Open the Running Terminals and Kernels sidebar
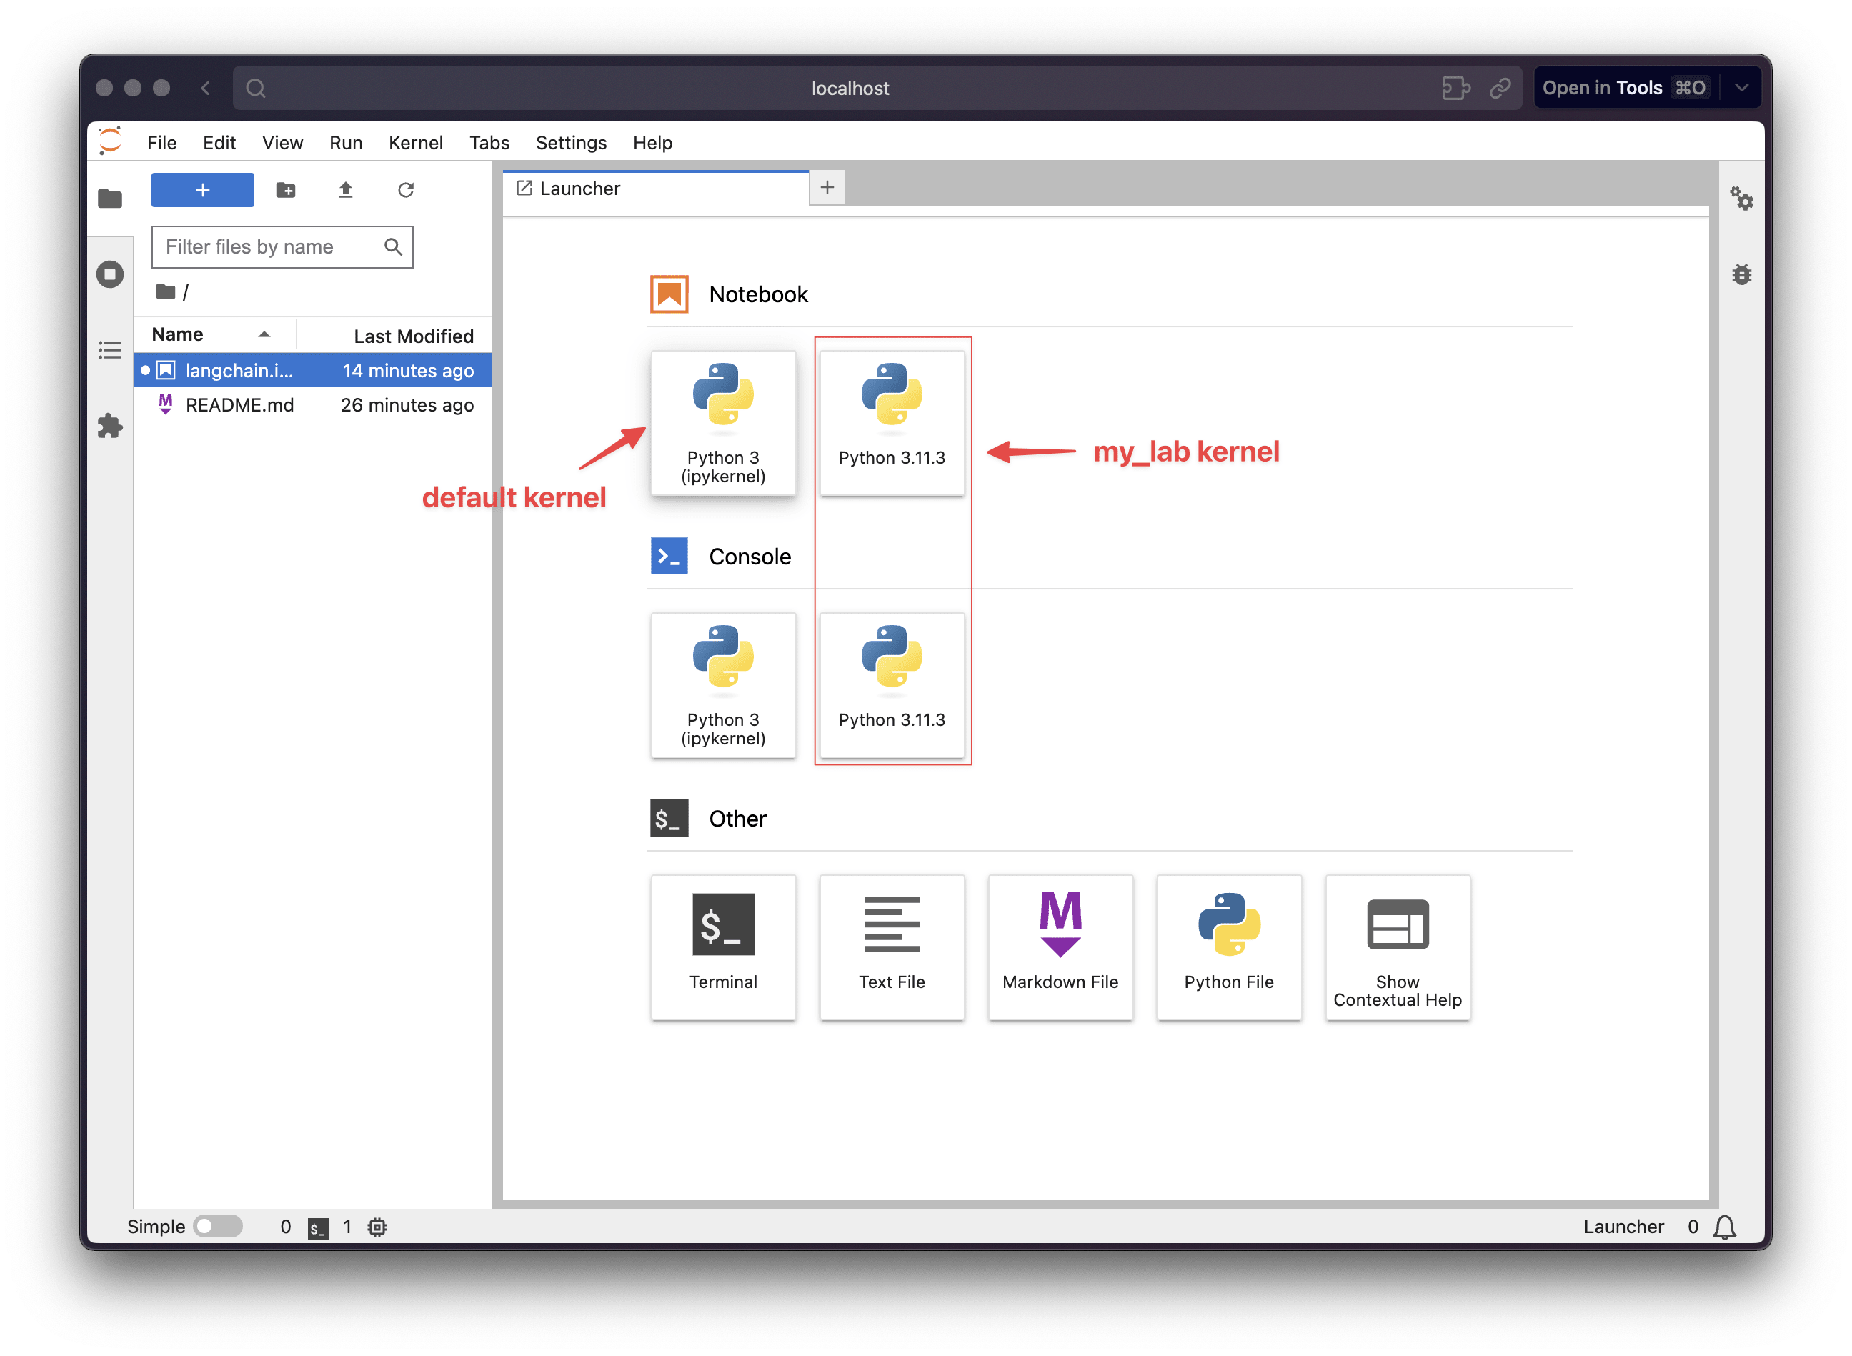This screenshot has height=1356, width=1852. coord(110,274)
